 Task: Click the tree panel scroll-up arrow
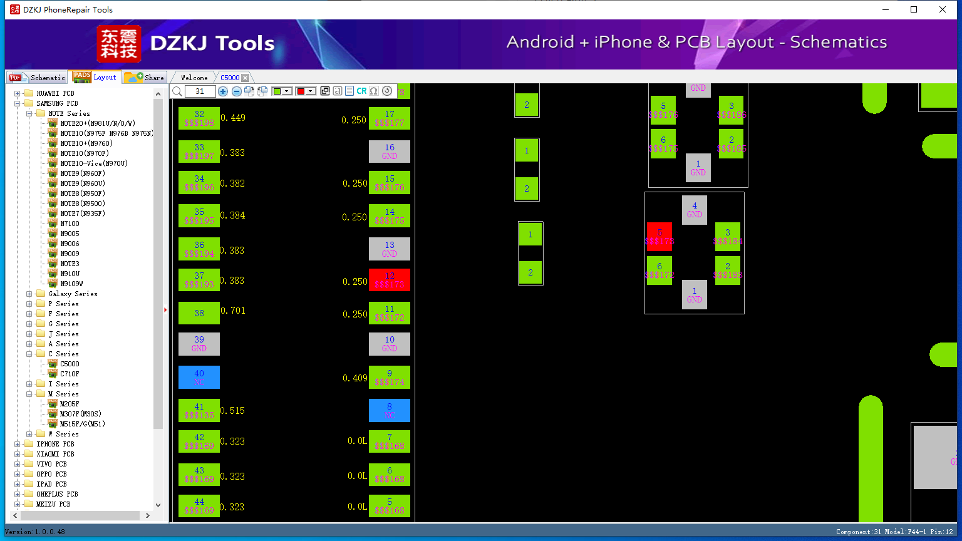click(158, 93)
